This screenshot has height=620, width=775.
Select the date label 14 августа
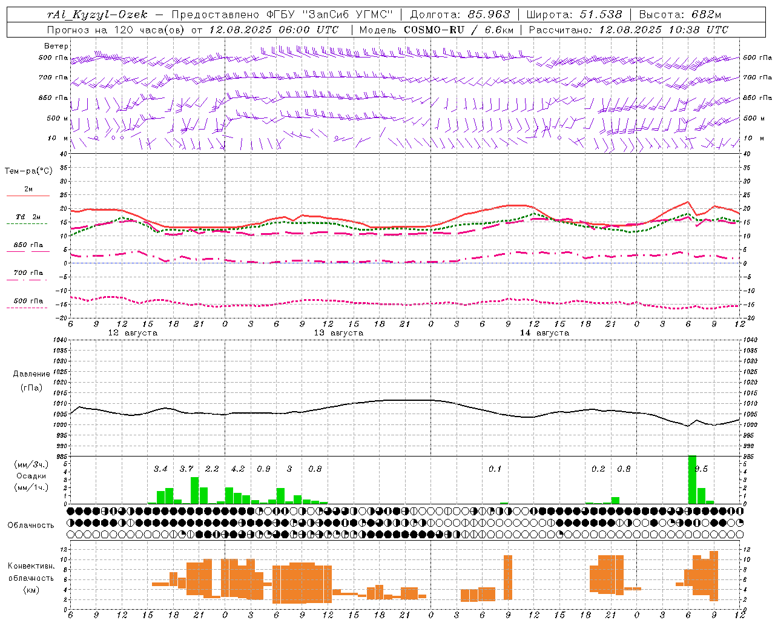pos(544,332)
